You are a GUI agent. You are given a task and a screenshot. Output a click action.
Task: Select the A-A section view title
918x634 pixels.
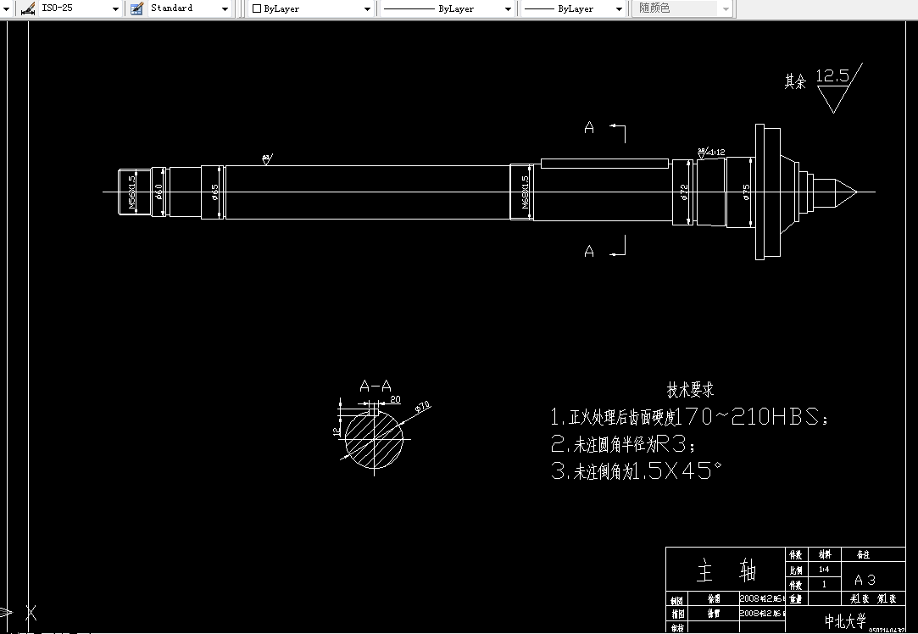pos(376,386)
